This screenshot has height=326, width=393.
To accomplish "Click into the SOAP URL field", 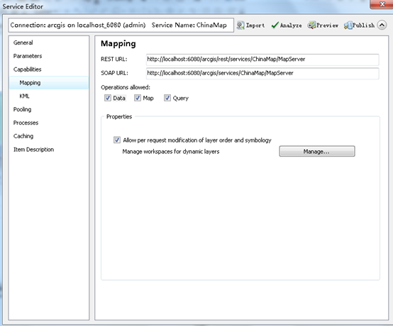I will [262, 74].
